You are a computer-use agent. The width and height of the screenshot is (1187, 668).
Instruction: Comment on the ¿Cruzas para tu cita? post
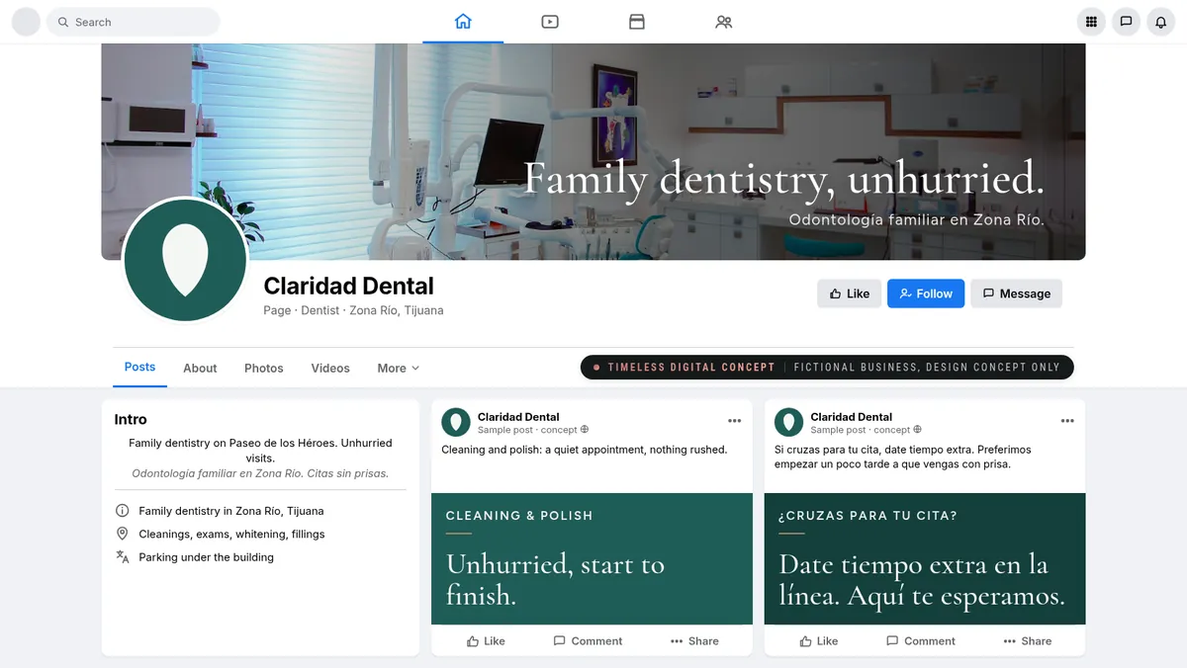click(921, 641)
